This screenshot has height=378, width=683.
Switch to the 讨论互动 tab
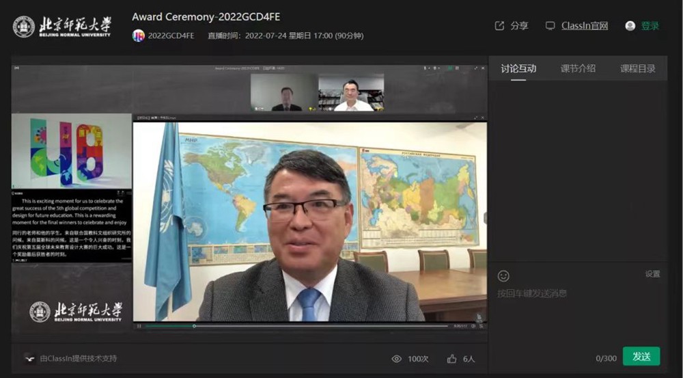point(518,68)
